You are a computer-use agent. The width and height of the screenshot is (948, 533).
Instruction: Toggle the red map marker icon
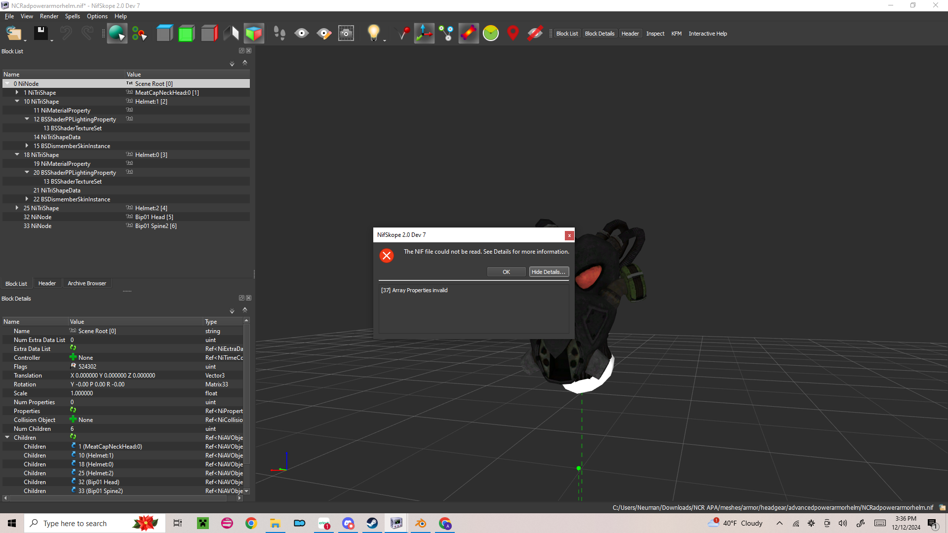tap(513, 34)
